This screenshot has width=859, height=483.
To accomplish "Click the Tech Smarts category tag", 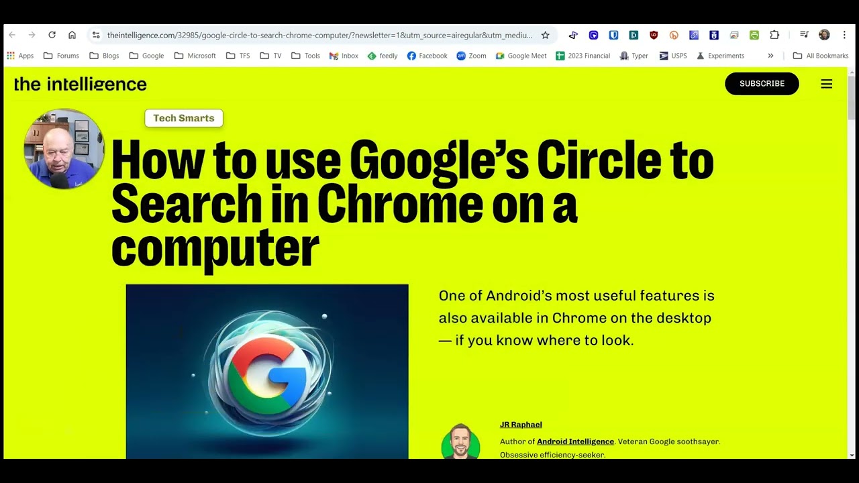I will click(x=184, y=118).
